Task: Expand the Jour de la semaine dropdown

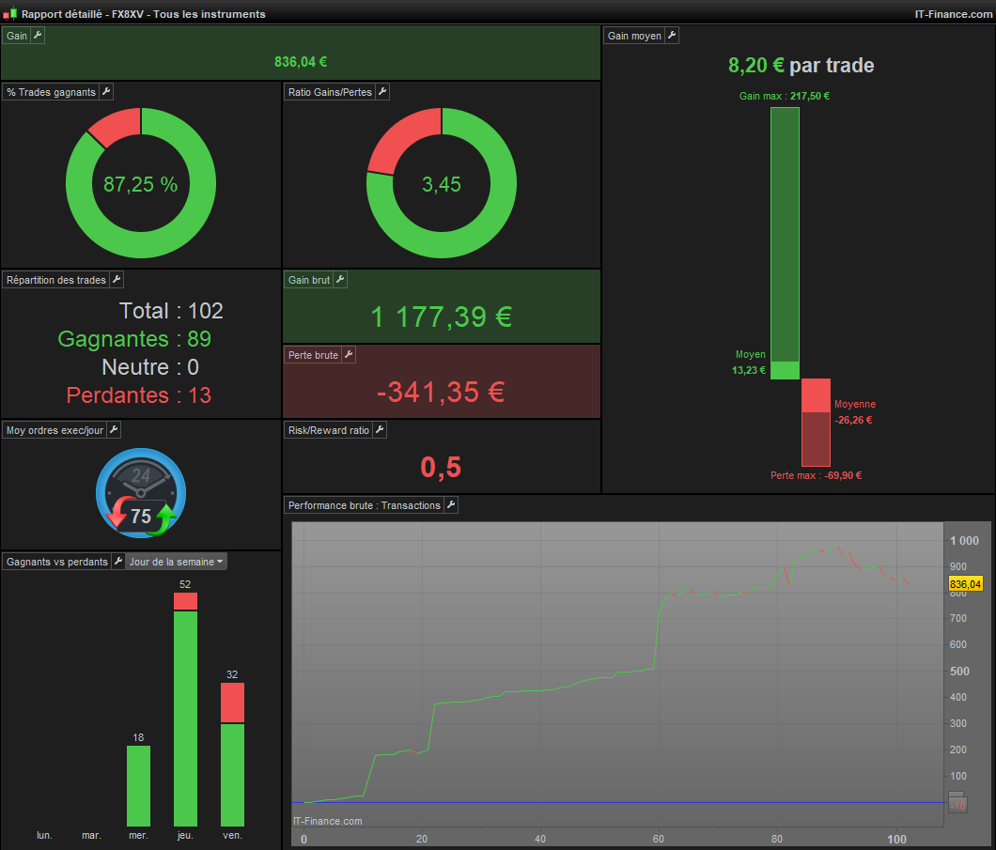Action: [x=176, y=562]
